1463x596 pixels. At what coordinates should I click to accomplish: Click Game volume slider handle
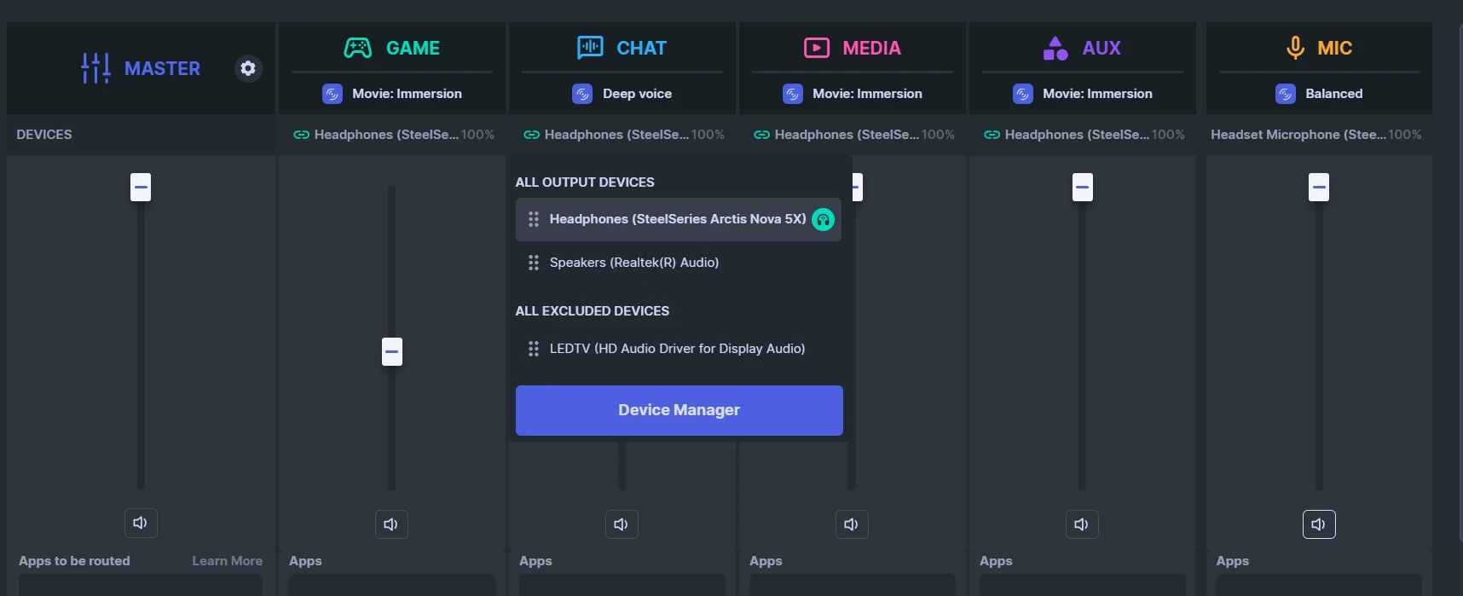pyautogui.click(x=392, y=351)
